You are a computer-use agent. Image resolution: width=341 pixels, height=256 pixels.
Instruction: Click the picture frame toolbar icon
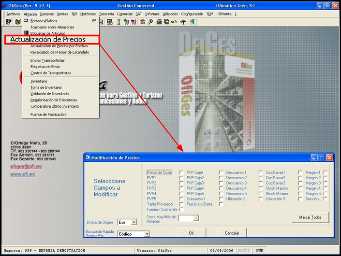click(110, 22)
